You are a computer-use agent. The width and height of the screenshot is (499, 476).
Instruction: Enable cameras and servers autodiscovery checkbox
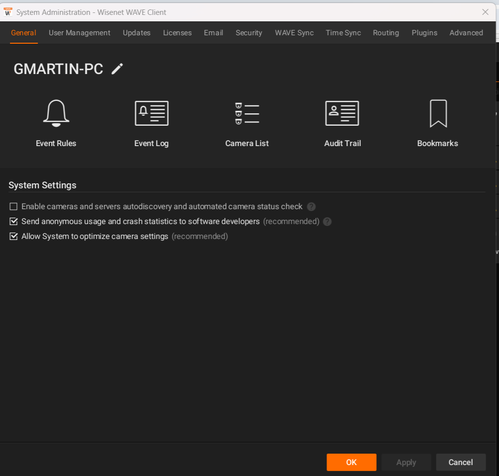pos(13,207)
